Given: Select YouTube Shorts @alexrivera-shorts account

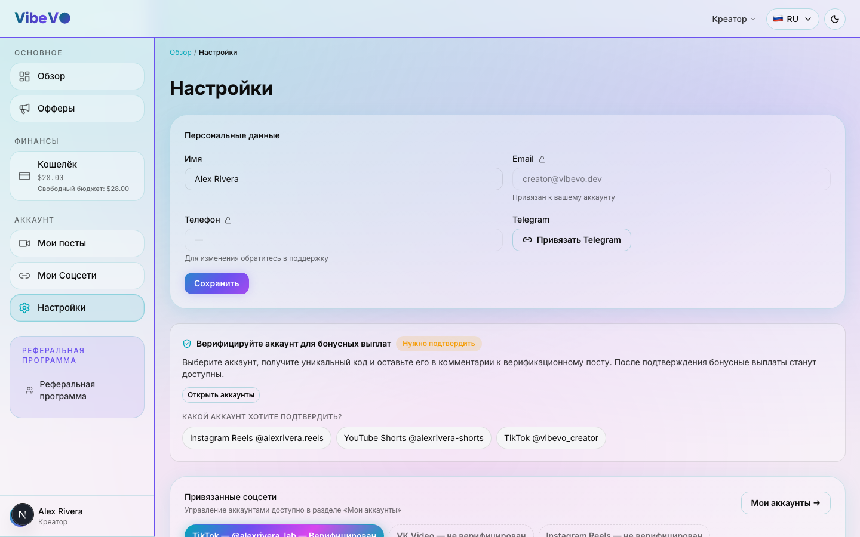Looking at the screenshot, I should 414,438.
